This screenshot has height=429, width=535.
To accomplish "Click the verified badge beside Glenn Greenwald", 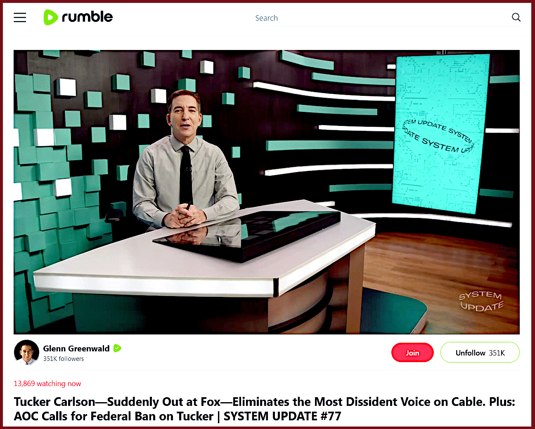I will click(x=117, y=348).
